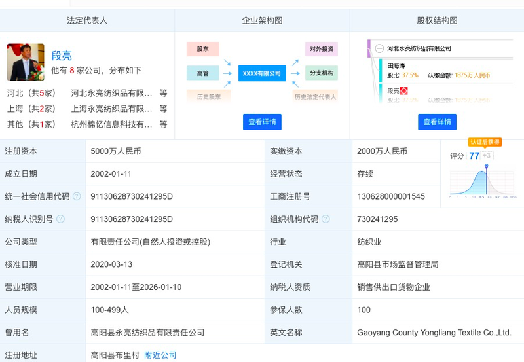
Task: Click the staff size value 100-499人
Action: [x=109, y=310]
